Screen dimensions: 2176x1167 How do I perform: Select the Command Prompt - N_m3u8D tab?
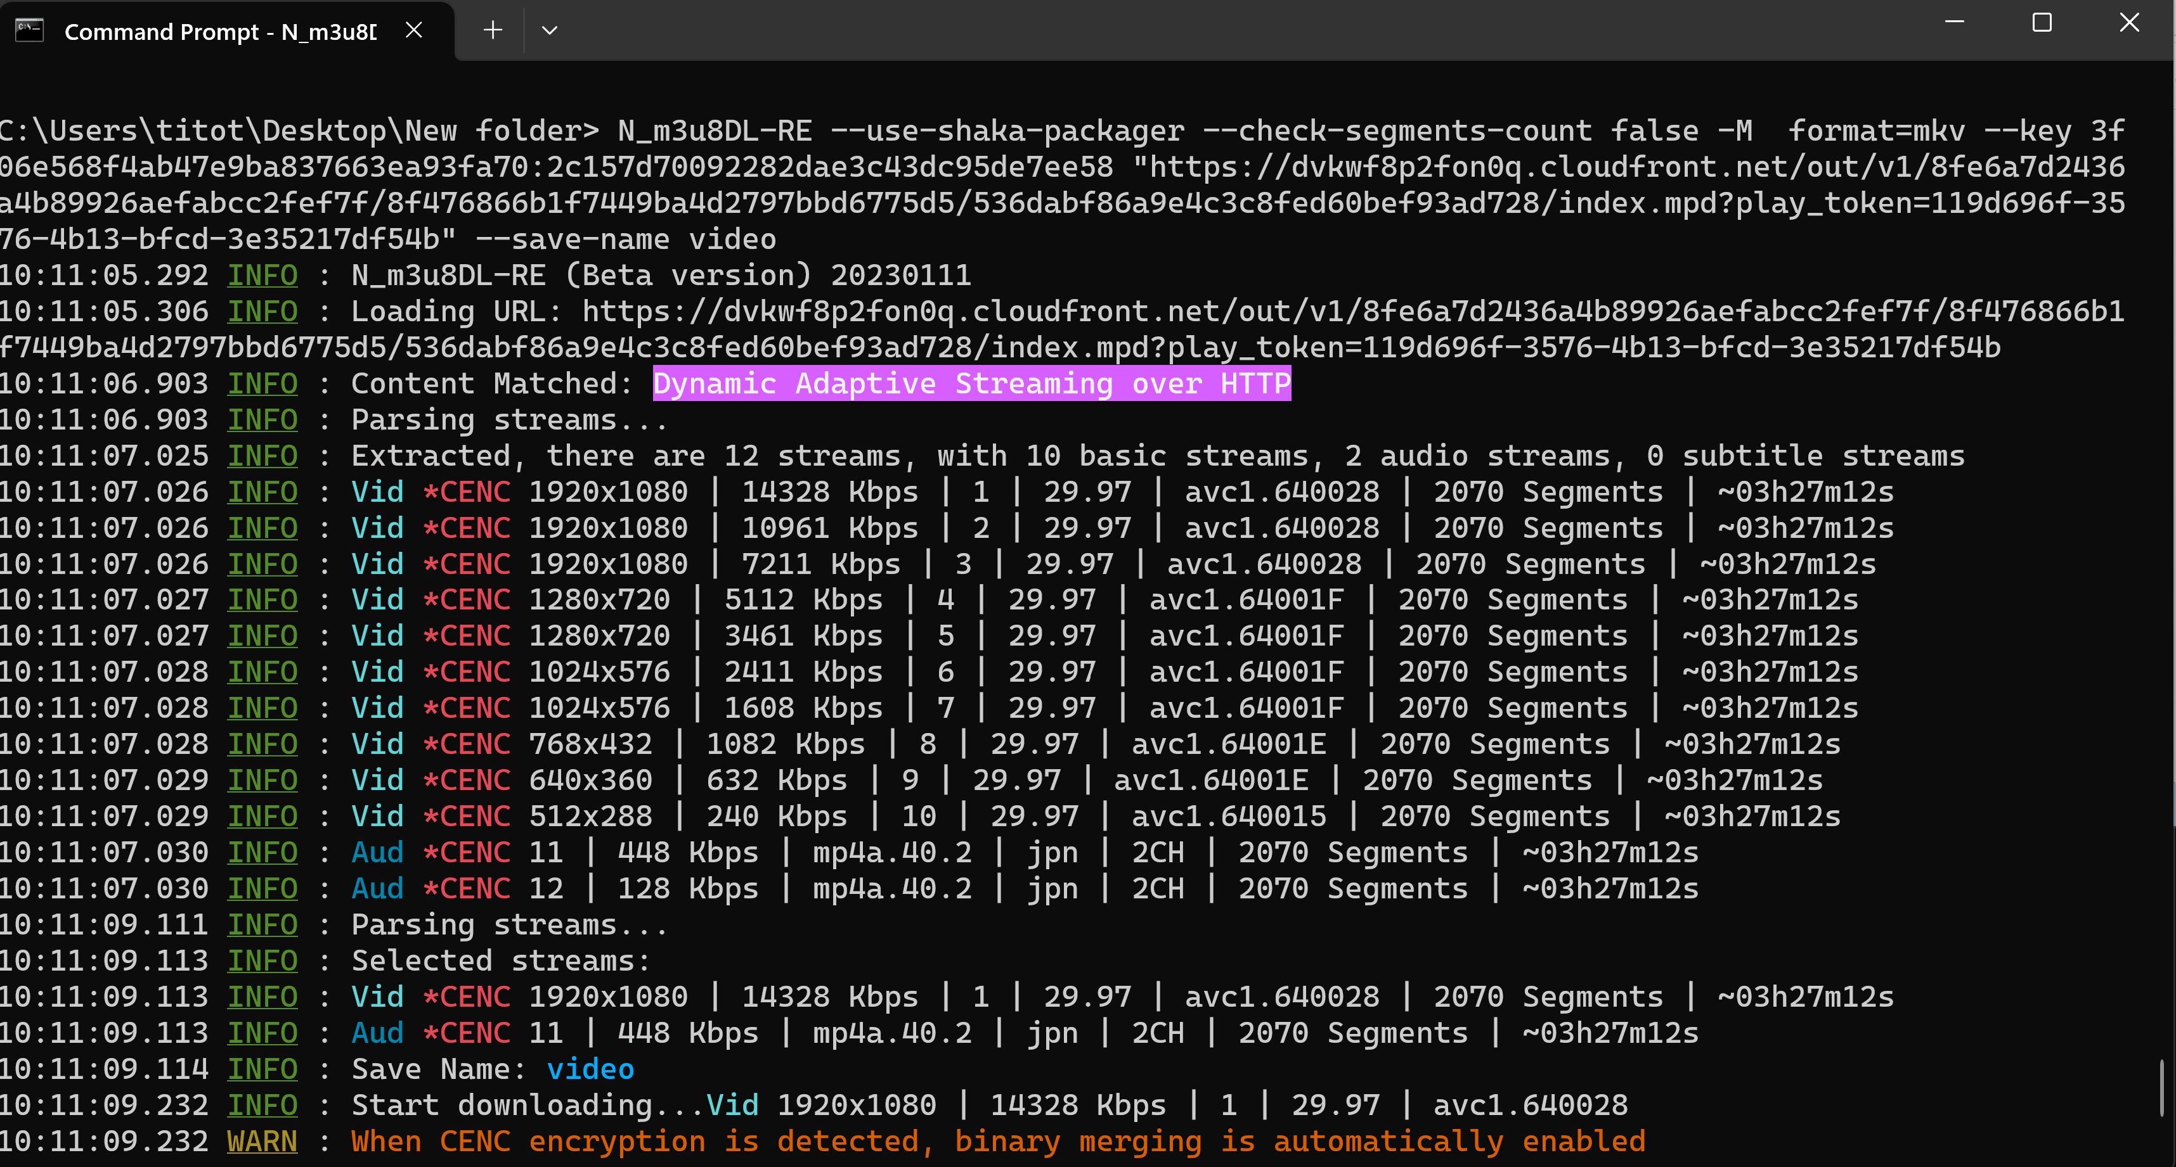219,32
